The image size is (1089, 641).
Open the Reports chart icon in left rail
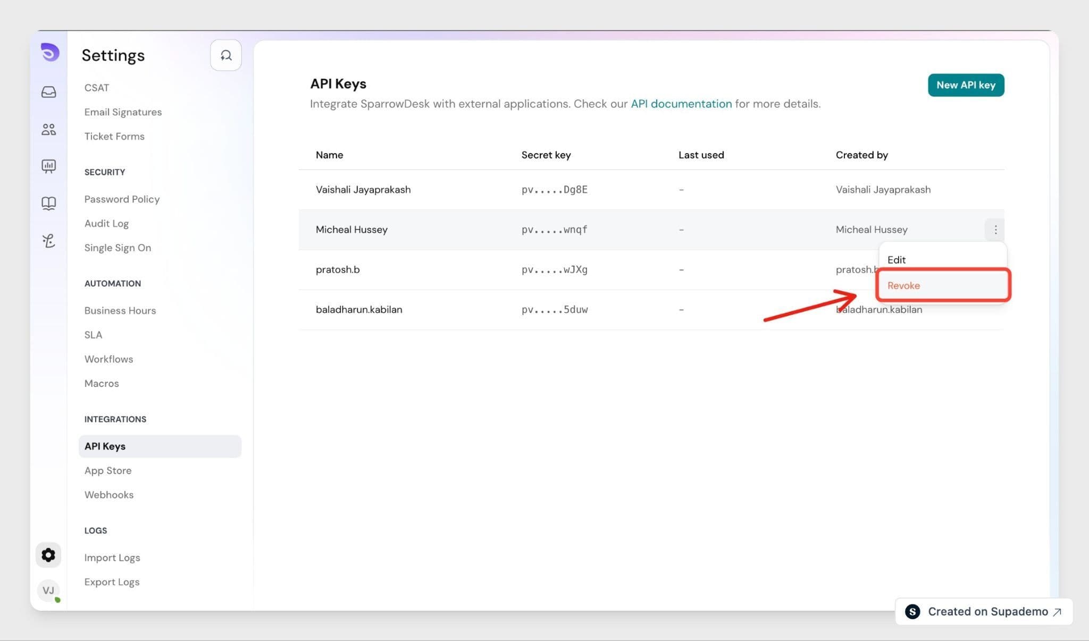(x=48, y=166)
